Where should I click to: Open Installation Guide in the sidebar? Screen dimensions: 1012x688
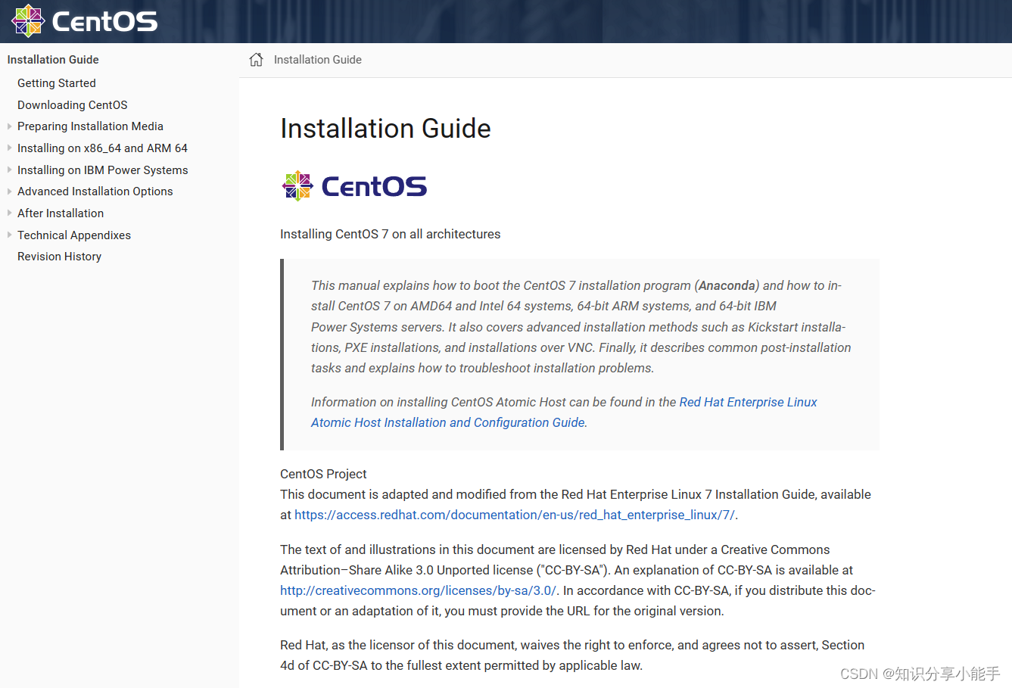coord(53,60)
